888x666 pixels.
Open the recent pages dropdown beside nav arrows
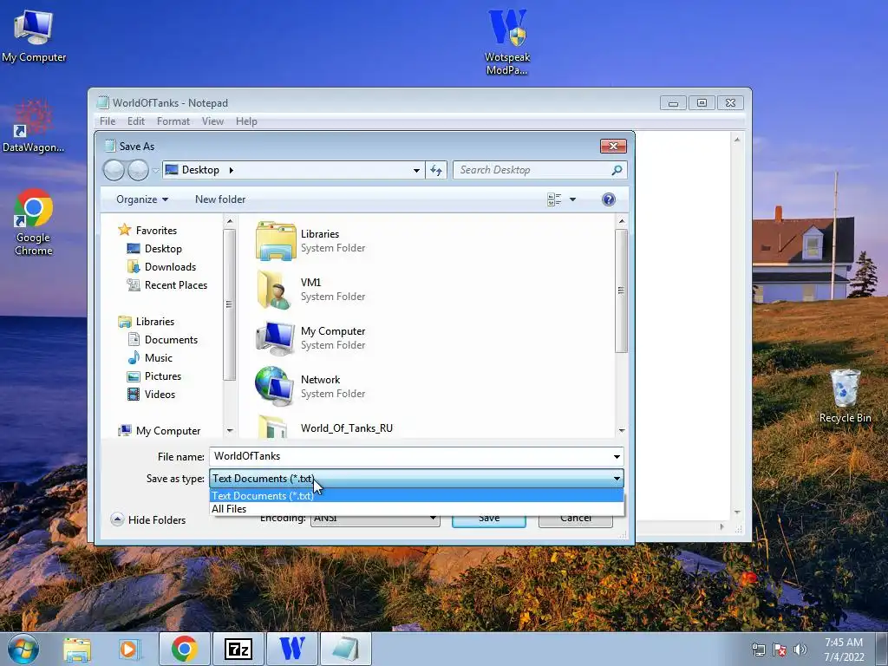(155, 171)
